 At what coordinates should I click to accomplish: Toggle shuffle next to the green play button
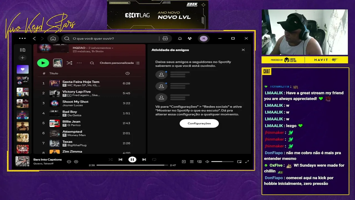pos(69,63)
